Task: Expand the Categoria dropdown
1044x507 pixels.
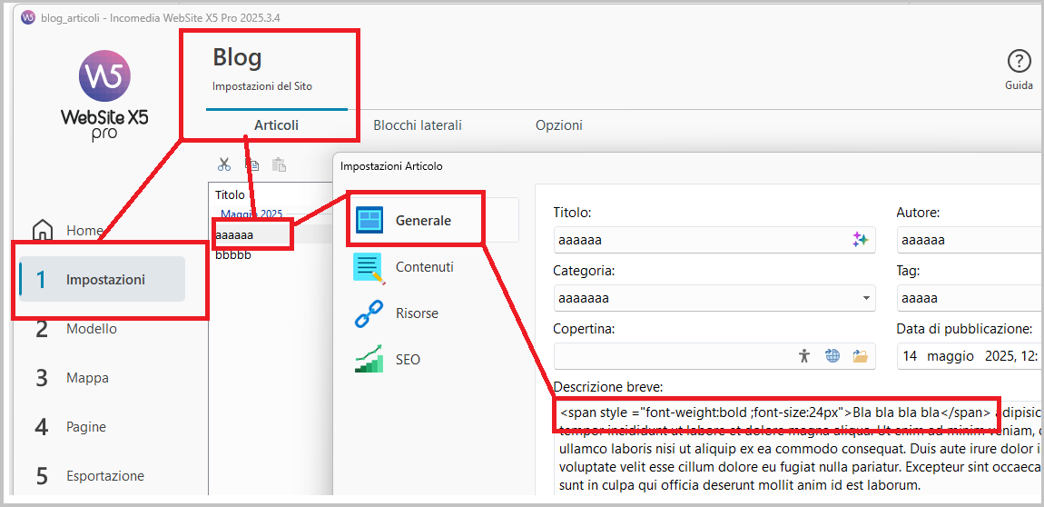Action: (x=865, y=298)
